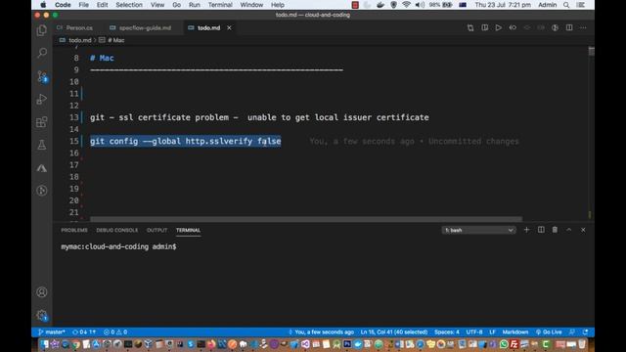Viewport: 626px width, 352px height.
Task: Change the UTF-8 encoding selector
Action: [474, 332]
